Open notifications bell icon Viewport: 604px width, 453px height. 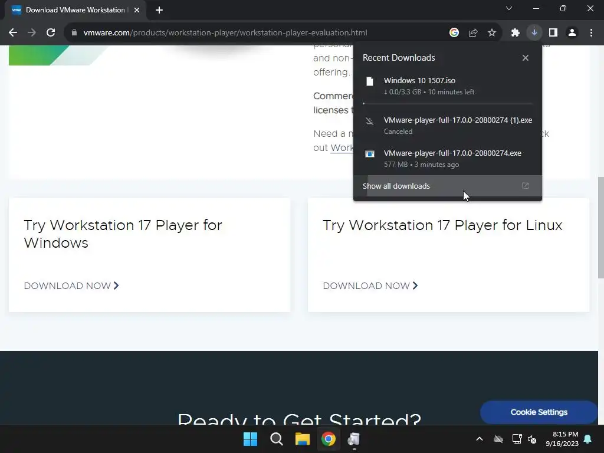pos(588,439)
